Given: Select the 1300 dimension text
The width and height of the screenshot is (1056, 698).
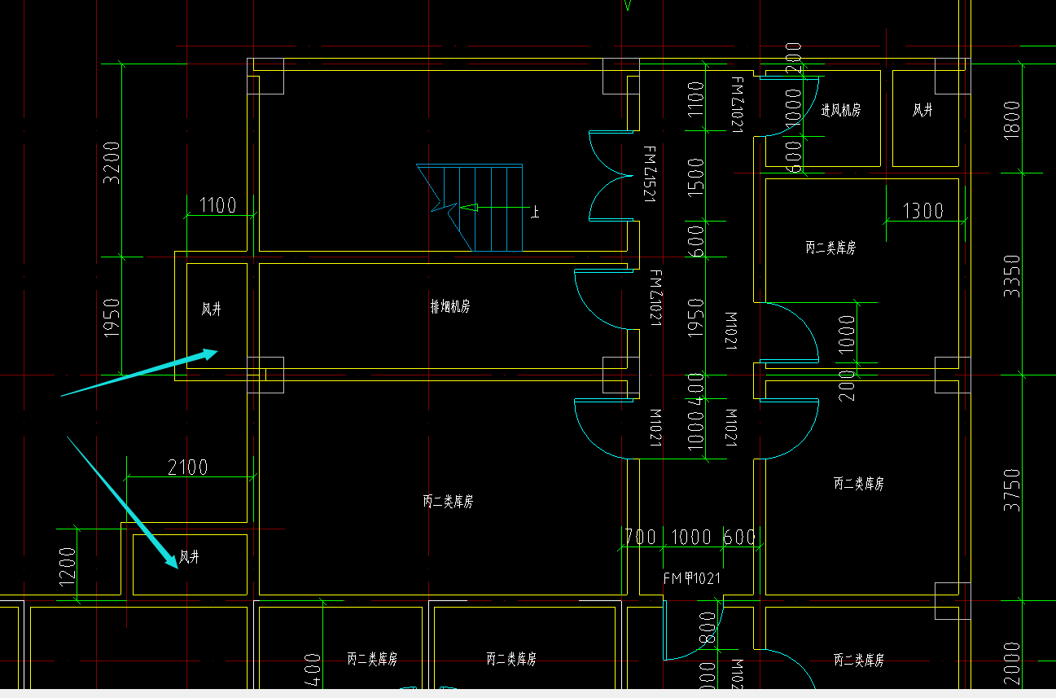Looking at the screenshot, I should coord(923,211).
